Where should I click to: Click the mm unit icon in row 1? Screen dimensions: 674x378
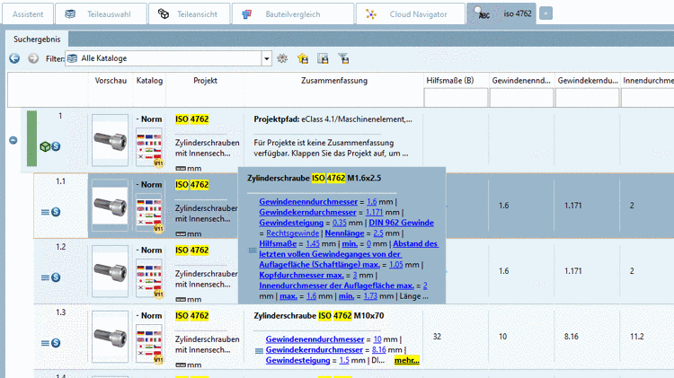point(181,169)
